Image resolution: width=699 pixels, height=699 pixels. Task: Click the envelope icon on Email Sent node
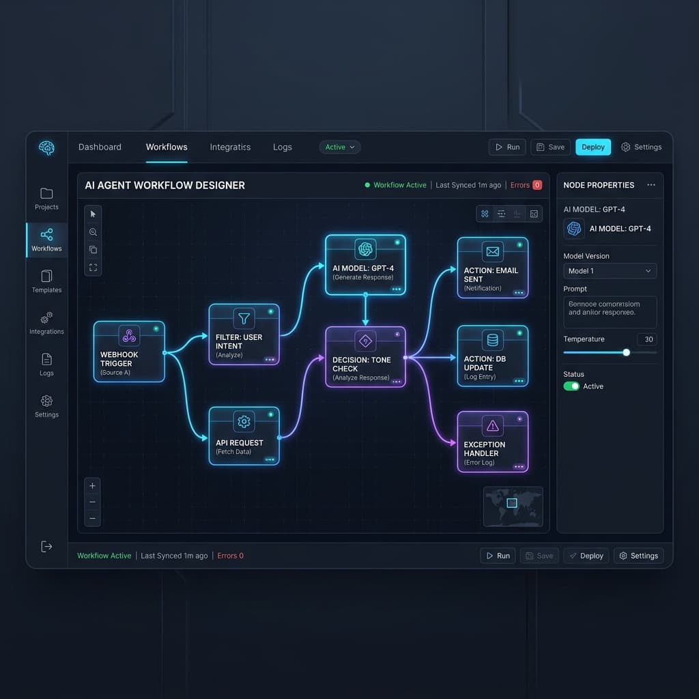click(493, 251)
